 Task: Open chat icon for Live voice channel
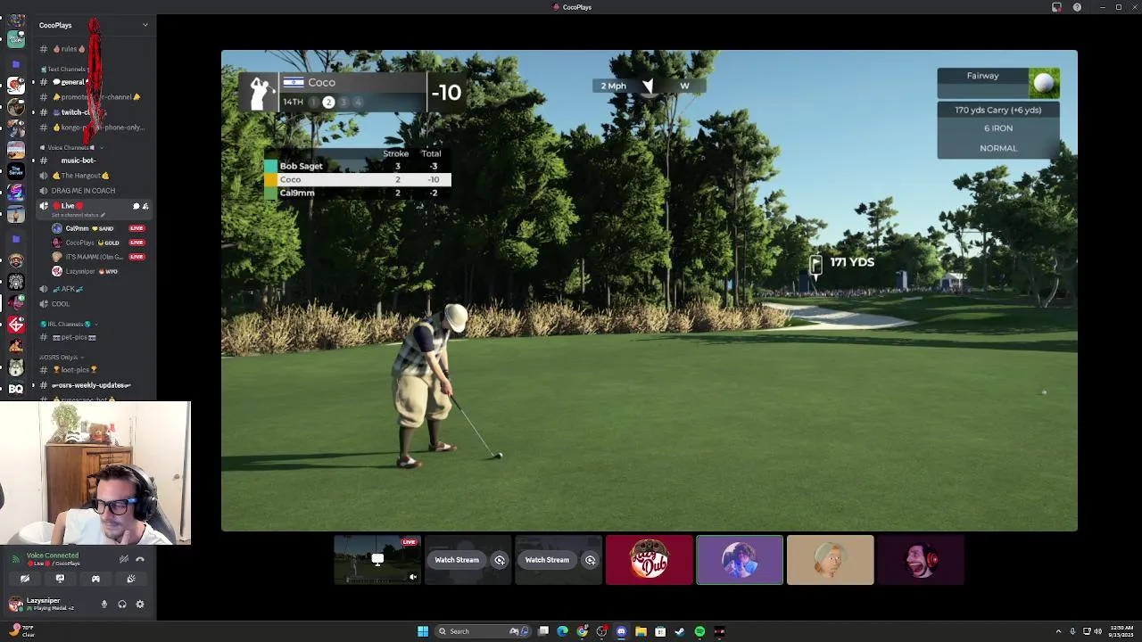pyautogui.click(x=136, y=206)
